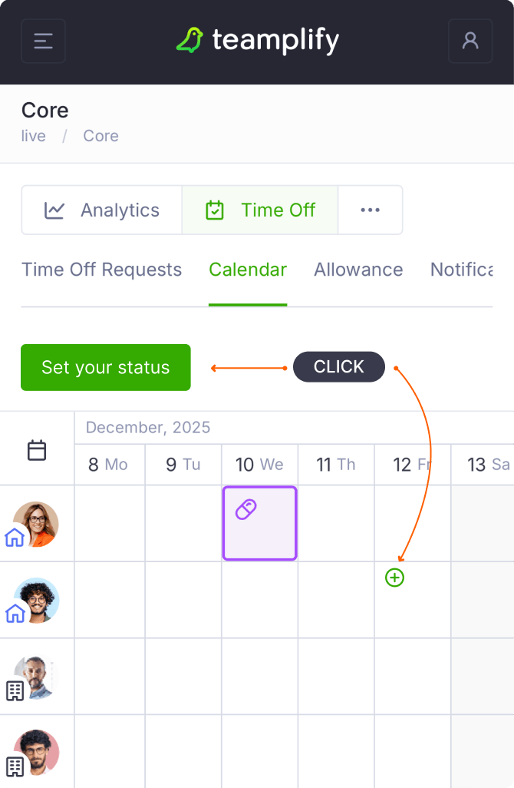Viewport: 514px width, 788px height.
Task: Click the first row home status icon
Action: [15, 537]
